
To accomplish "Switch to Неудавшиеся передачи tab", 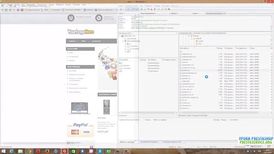I will 149,142.
